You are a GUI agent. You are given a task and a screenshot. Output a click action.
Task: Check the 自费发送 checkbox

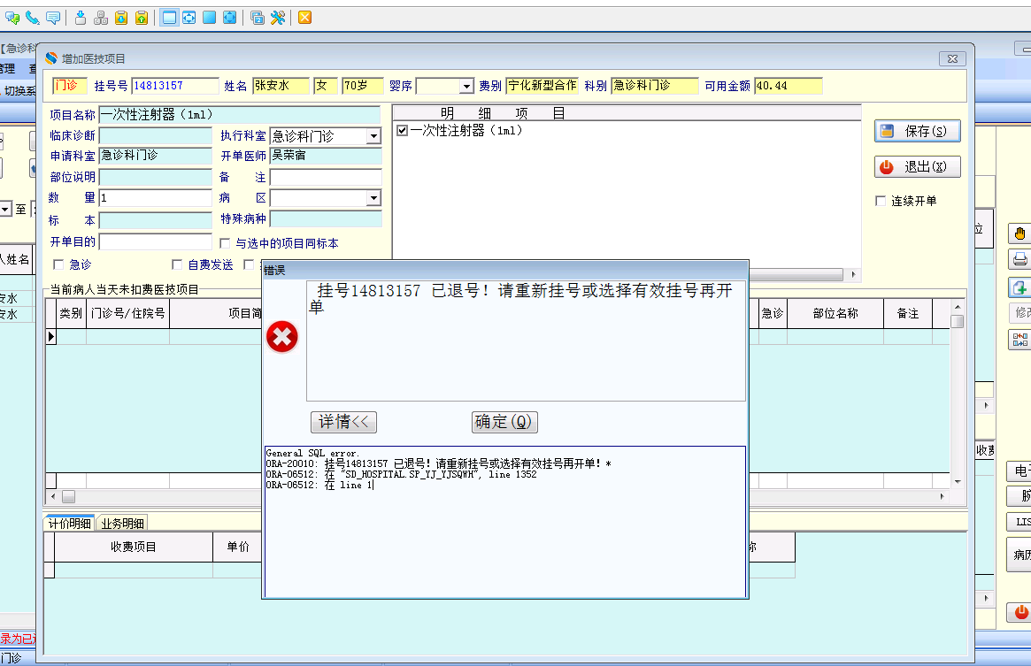pyautogui.click(x=177, y=264)
